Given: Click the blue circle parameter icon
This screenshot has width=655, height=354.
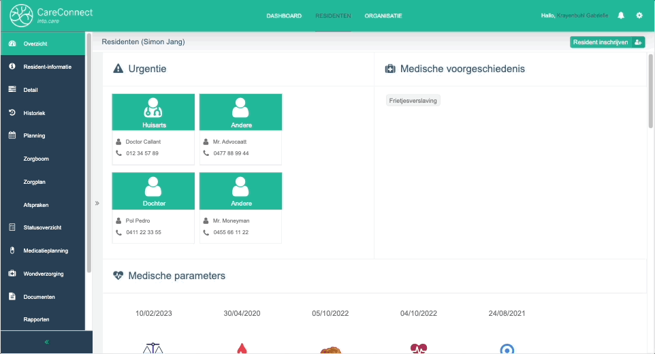Looking at the screenshot, I should pos(507,349).
